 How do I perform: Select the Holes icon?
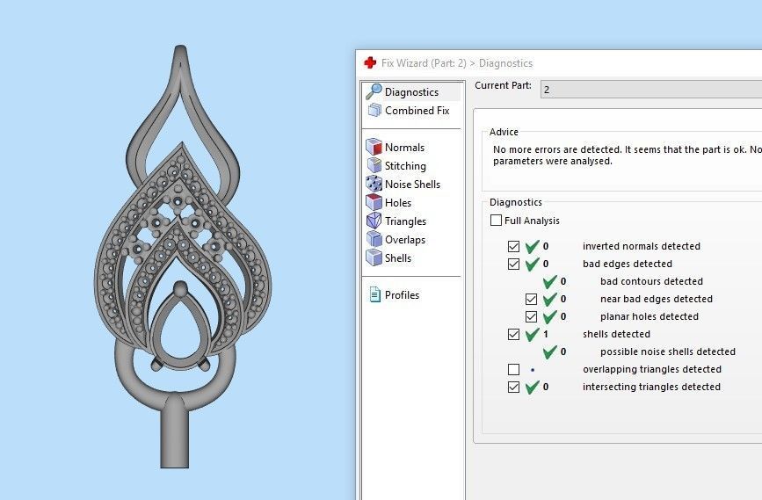pyautogui.click(x=374, y=203)
